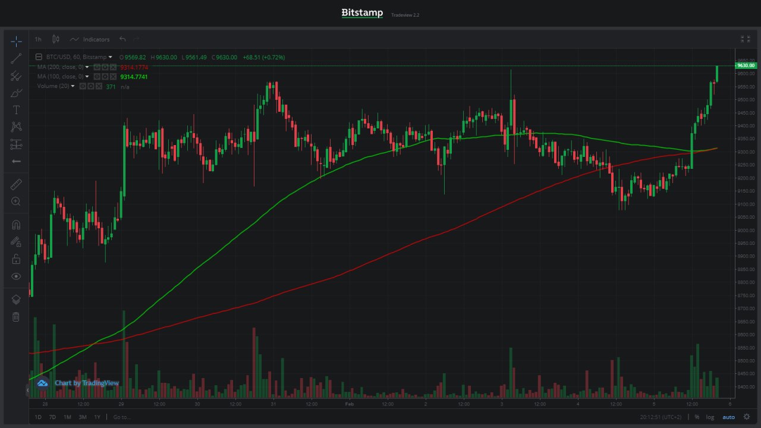Image resolution: width=761 pixels, height=428 pixels.
Task: Click the 9630.00 current price label
Action: pyautogui.click(x=746, y=65)
